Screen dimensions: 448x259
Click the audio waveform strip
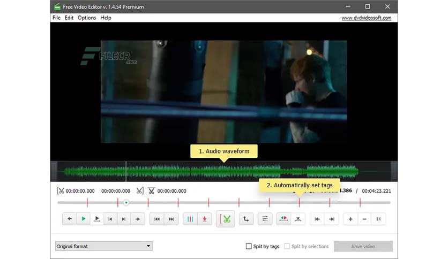[x=224, y=171]
